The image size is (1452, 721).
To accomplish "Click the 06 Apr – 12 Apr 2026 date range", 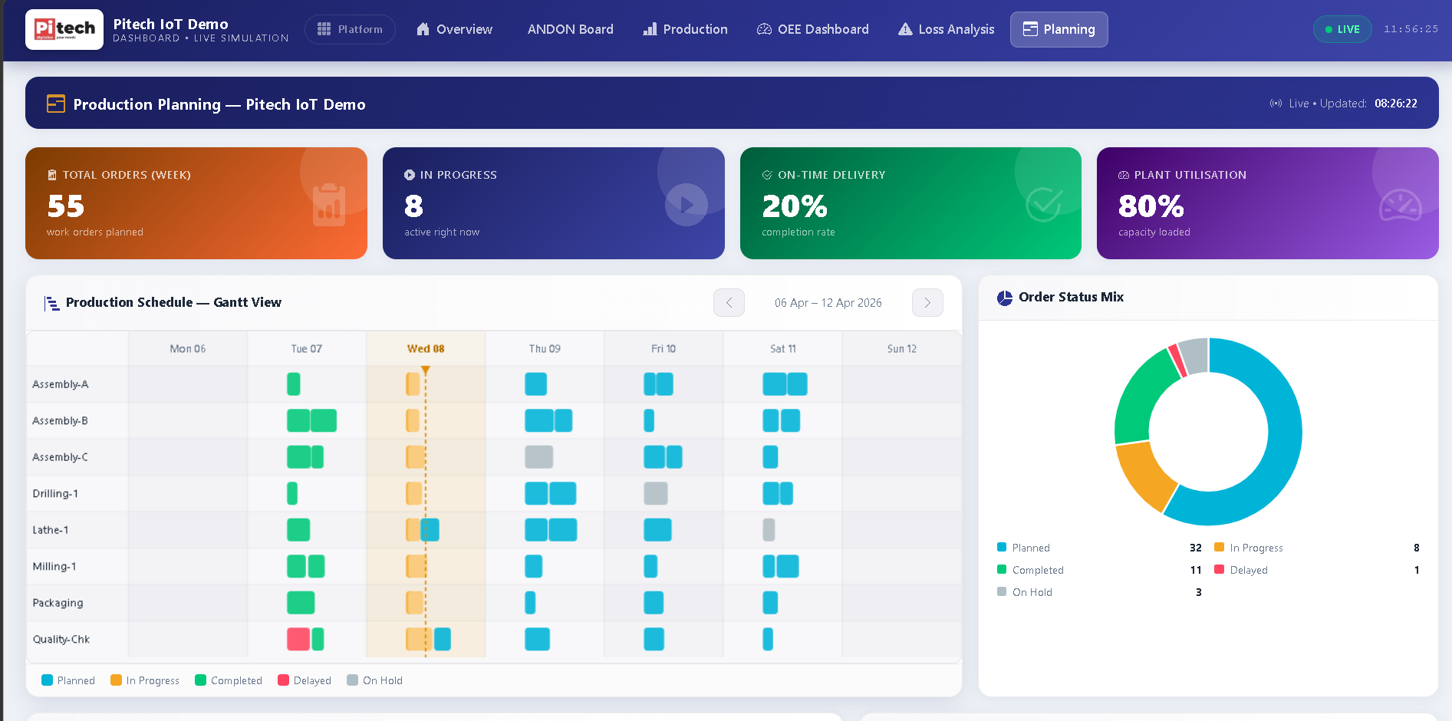I will 828,303.
